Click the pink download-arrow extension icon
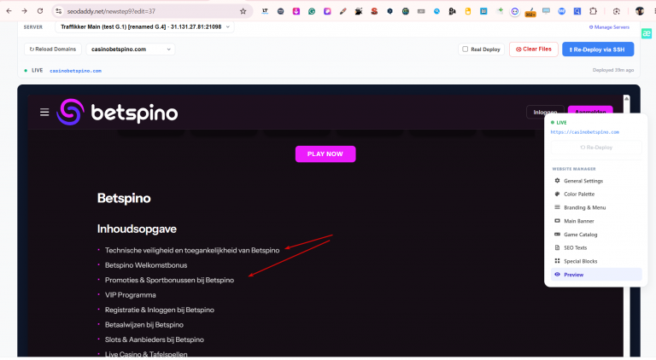 pyautogui.click(x=296, y=11)
